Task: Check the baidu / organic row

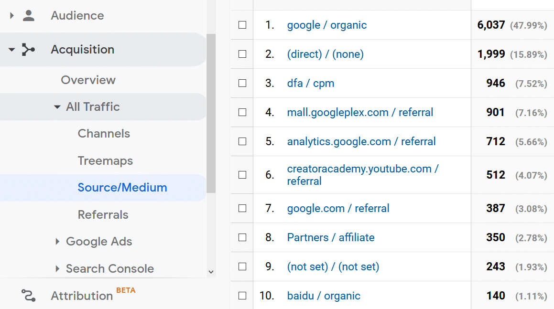Action: pyautogui.click(x=242, y=296)
